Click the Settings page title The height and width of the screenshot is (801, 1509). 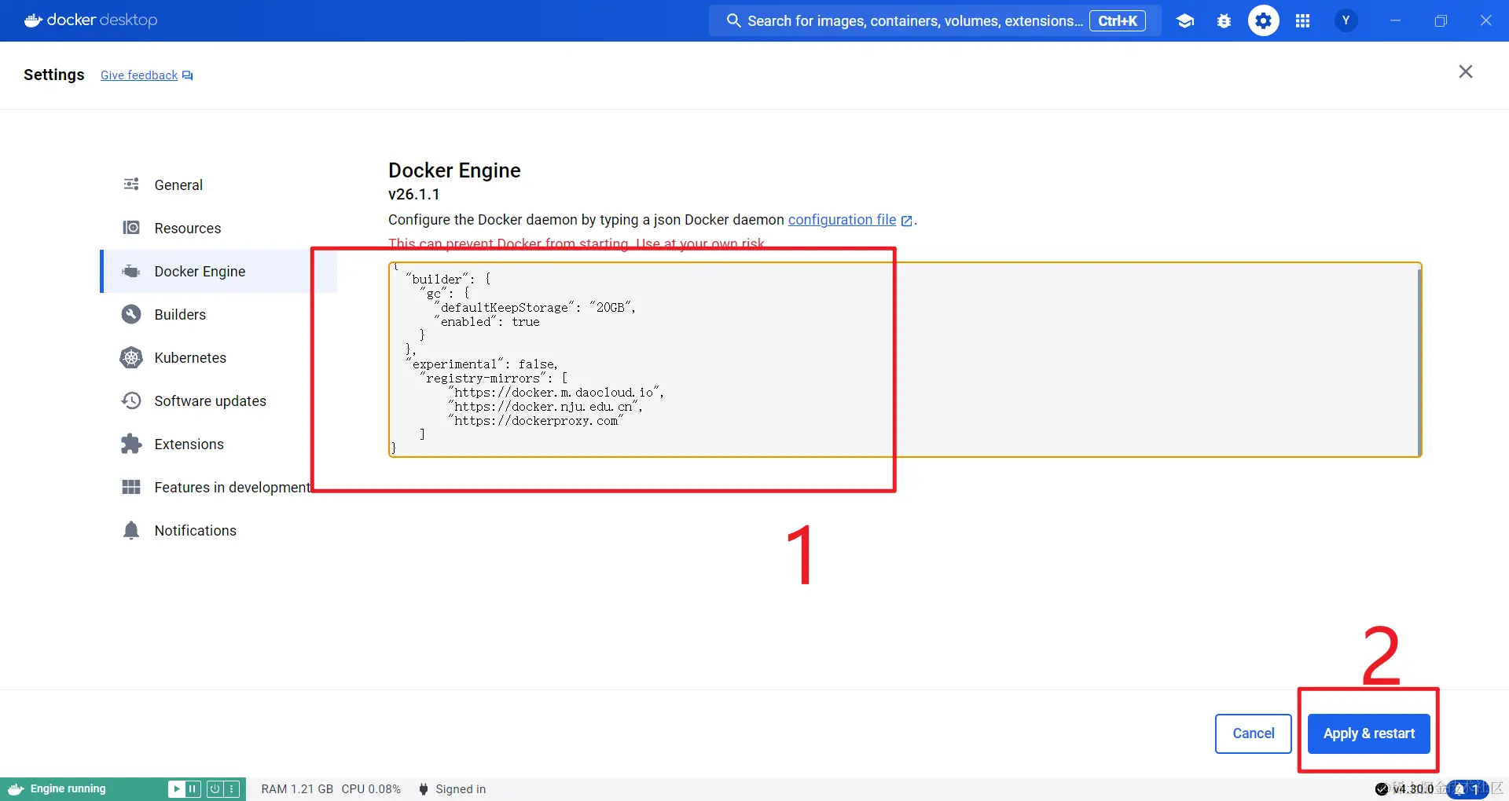(x=54, y=75)
